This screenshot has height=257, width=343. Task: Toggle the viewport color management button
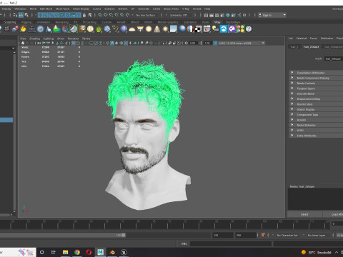215,43
